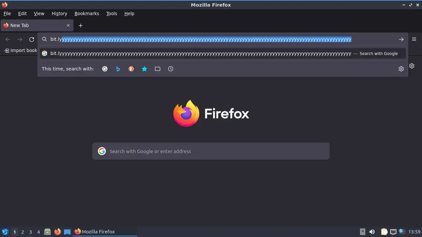The image size is (422, 237).
Task: Click the show desktop taskbar icon
Action: 67,232
